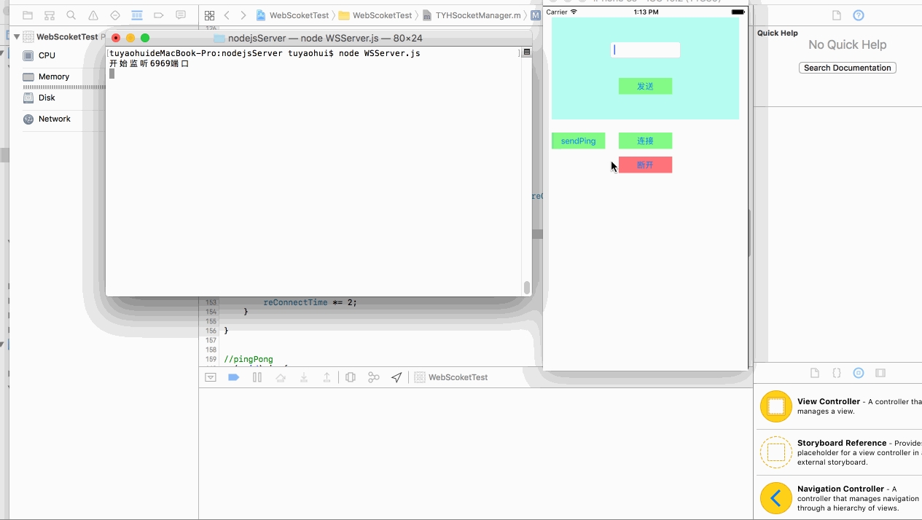Image resolution: width=922 pixels, height=520 pixels.
Task: Click Search Documentation button
Action: click(848, 68)
